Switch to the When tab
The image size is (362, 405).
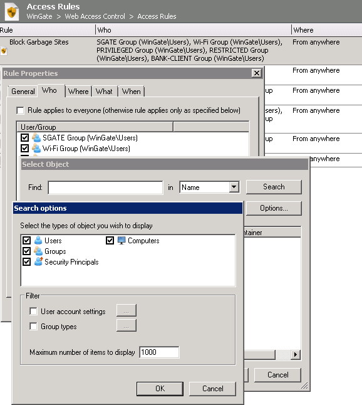pyautogui.click(x=131, y=92)
